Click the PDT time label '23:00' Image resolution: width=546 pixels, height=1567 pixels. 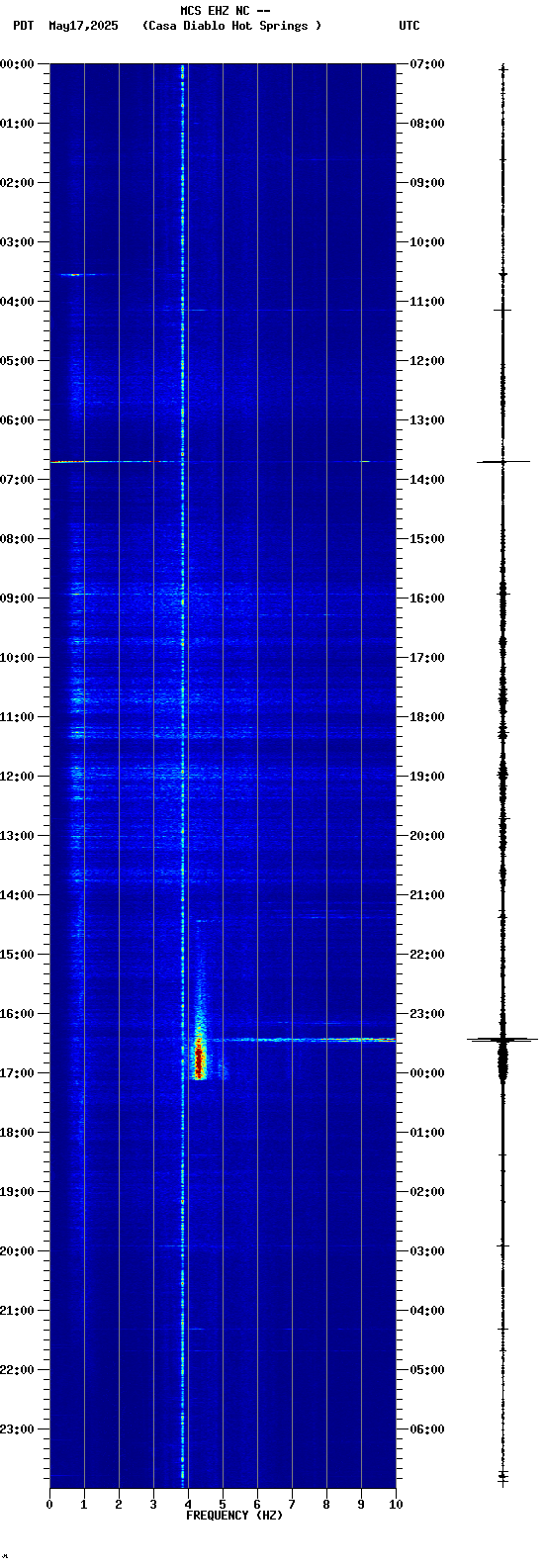18,1429
